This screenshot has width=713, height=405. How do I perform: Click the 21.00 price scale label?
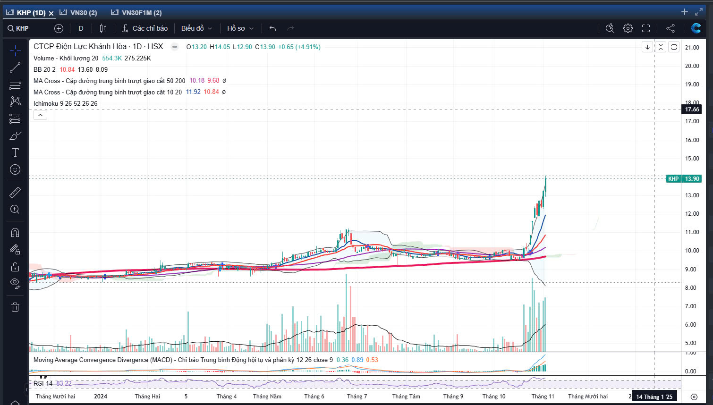(692, 47)
